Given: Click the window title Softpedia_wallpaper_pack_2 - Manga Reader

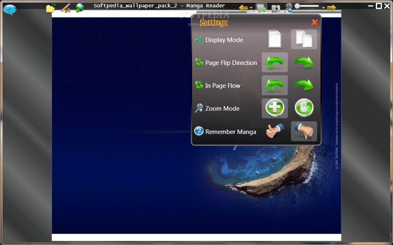Looking at the screenshot, I should point(159,5).
